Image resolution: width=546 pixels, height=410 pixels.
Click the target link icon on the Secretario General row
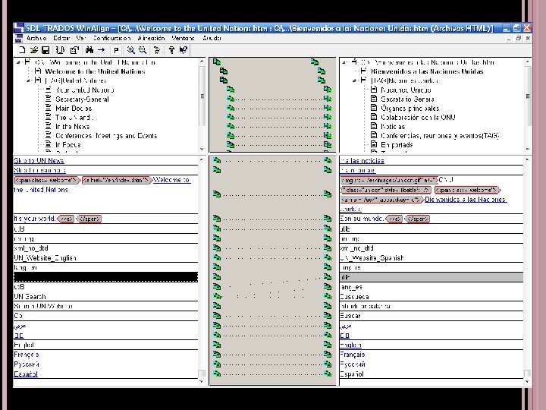328,99
